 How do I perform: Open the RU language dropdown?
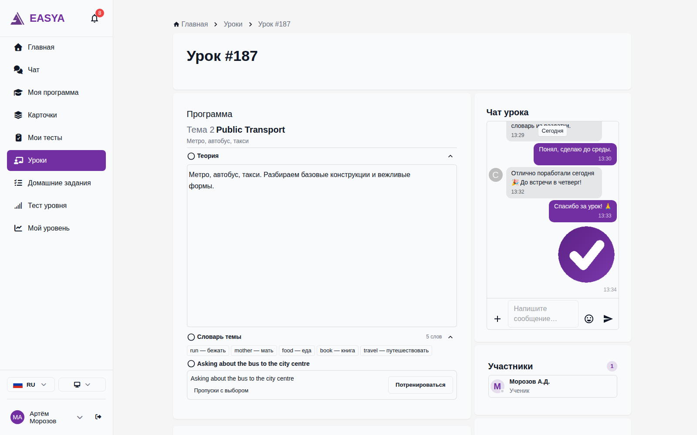pos(30,385)
